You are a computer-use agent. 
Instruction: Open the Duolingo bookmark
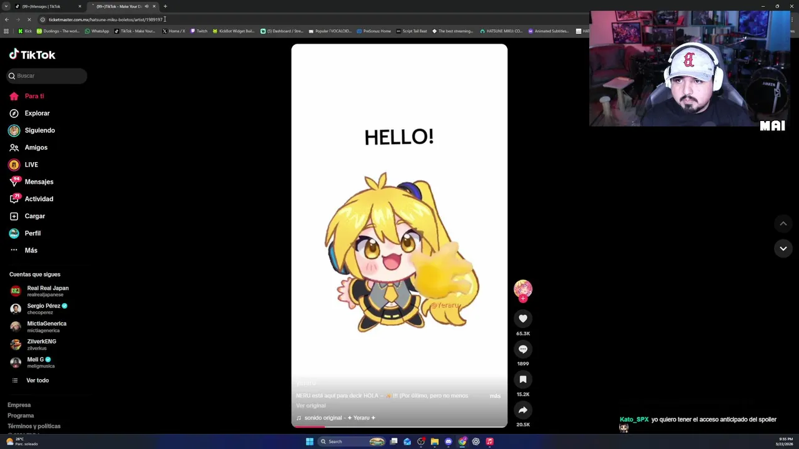tap(58, 31)
